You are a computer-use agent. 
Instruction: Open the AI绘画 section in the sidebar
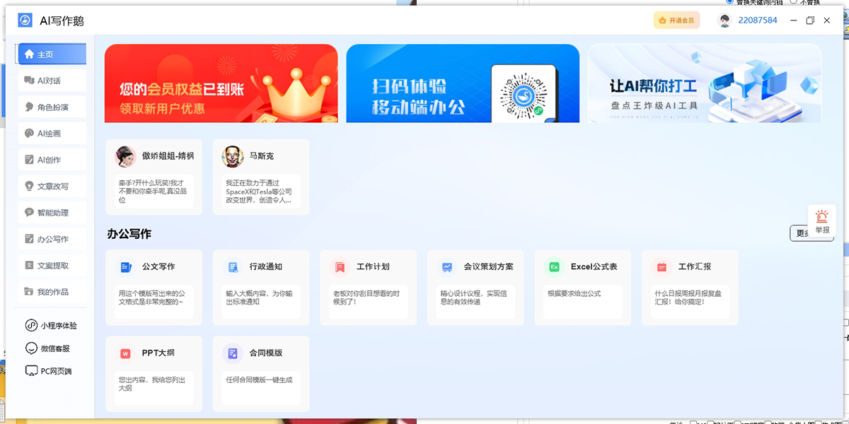point(52,133)
